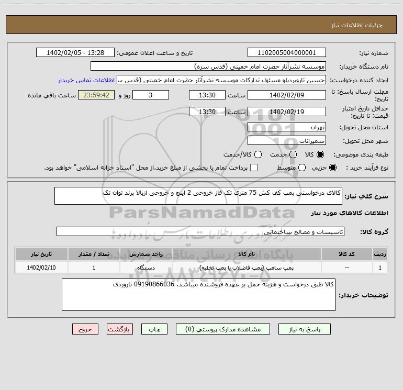Click the page title جزئیات اطلاعات نیاز

point(357,25)
